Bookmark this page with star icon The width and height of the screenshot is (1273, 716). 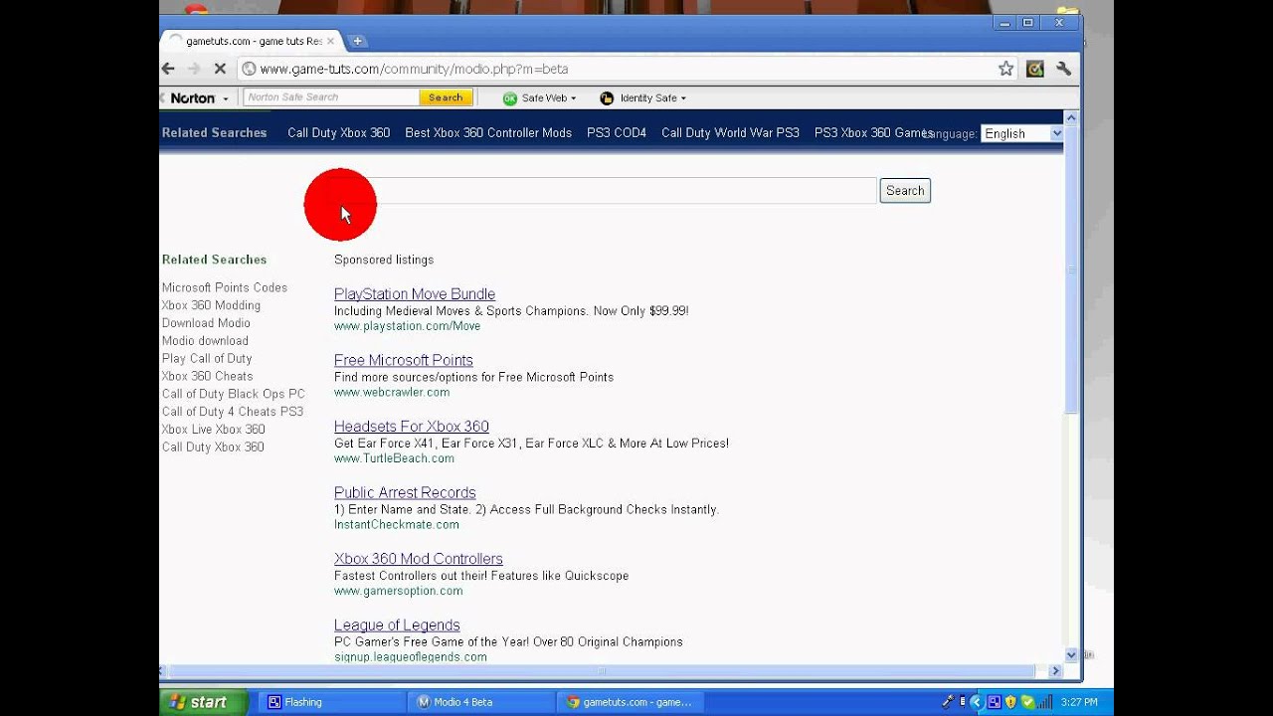(x=1006, y=69)
